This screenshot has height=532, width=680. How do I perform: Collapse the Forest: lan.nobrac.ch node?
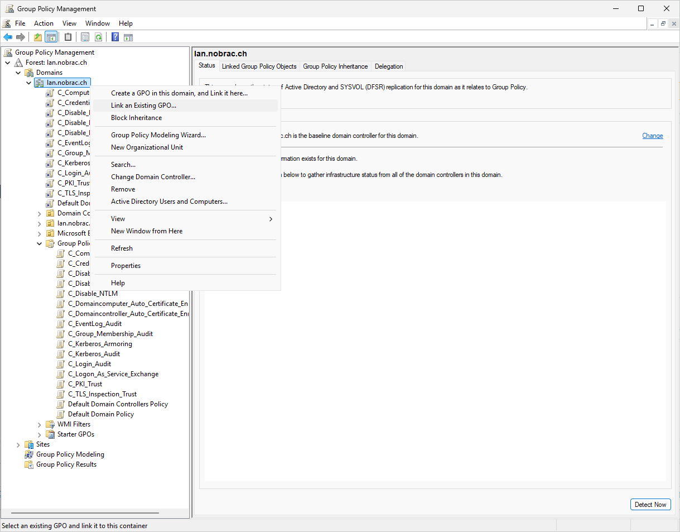(8, 63)
